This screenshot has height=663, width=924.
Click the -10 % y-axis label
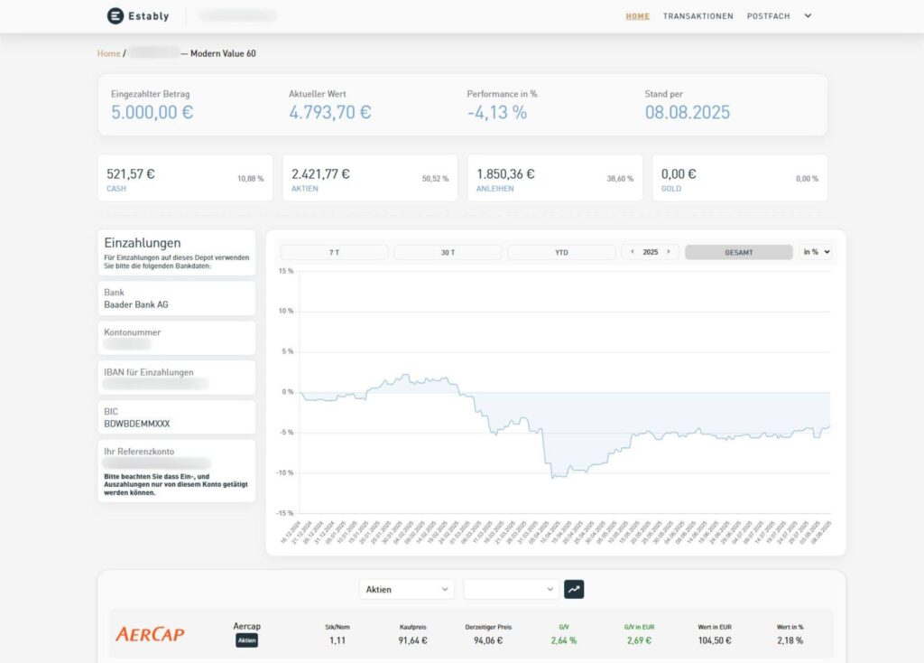[284, 473]
